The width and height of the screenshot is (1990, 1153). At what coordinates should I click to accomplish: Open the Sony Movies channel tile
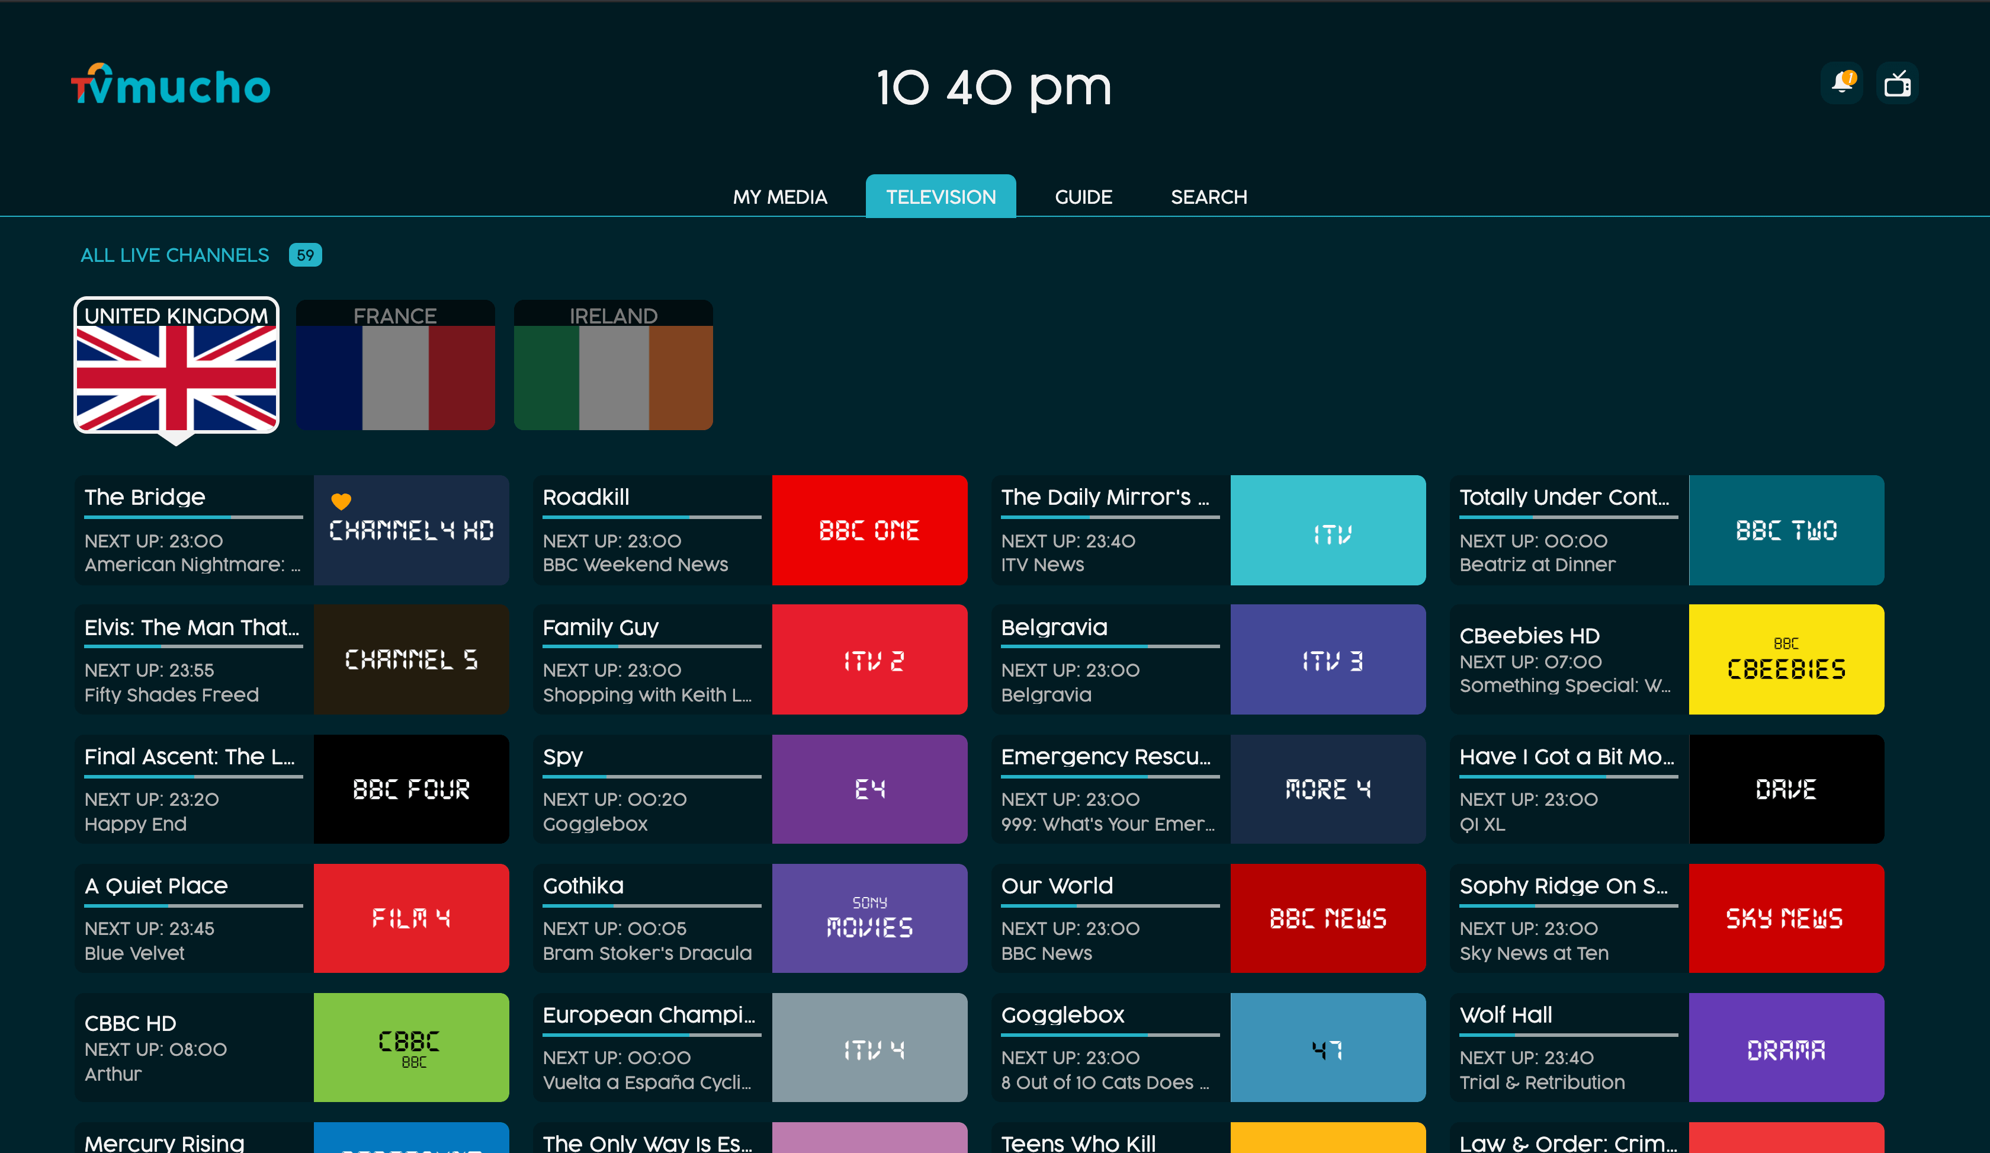[x=869, y=918]
